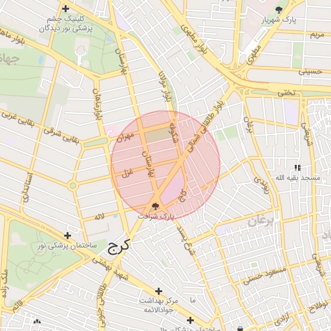Click the کرج city label
Viewport: 331px width, 331px height.
[119, 247]
